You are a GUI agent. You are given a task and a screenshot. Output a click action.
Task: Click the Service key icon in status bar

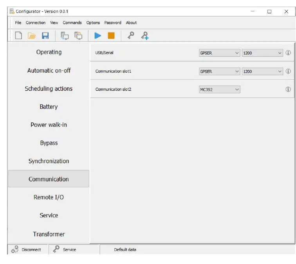tap(56, 249)
